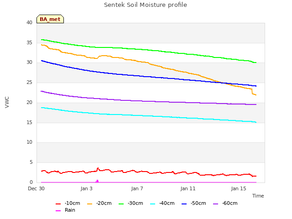The height and width of the screenshot is (219, 292).
Task: Click the Sentek Soil Moisture profile title
Action: 146,5
